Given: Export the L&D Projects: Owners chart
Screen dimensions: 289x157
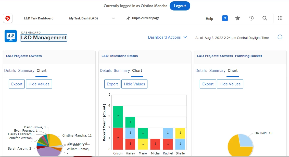Looking at the screenshot, I should click(17, 84).
